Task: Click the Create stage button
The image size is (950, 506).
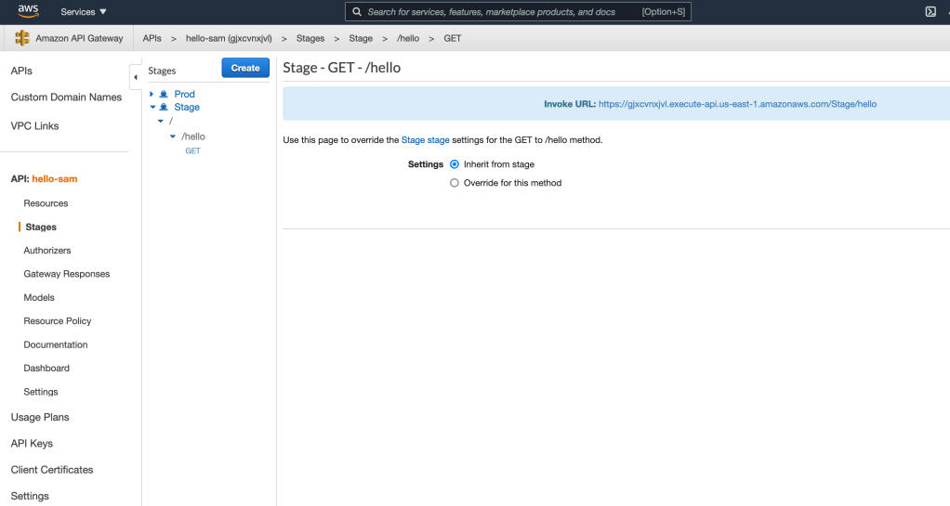Action: point(245,68)
